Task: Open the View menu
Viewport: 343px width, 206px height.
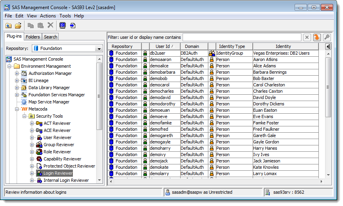Action: 32,16
